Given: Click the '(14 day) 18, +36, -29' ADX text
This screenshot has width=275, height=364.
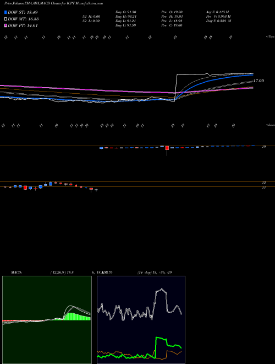Looking at the screenshot, I should [155, 272].
